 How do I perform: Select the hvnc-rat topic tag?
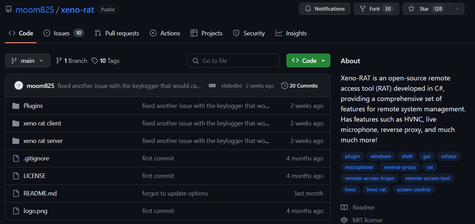click(376, 189)
